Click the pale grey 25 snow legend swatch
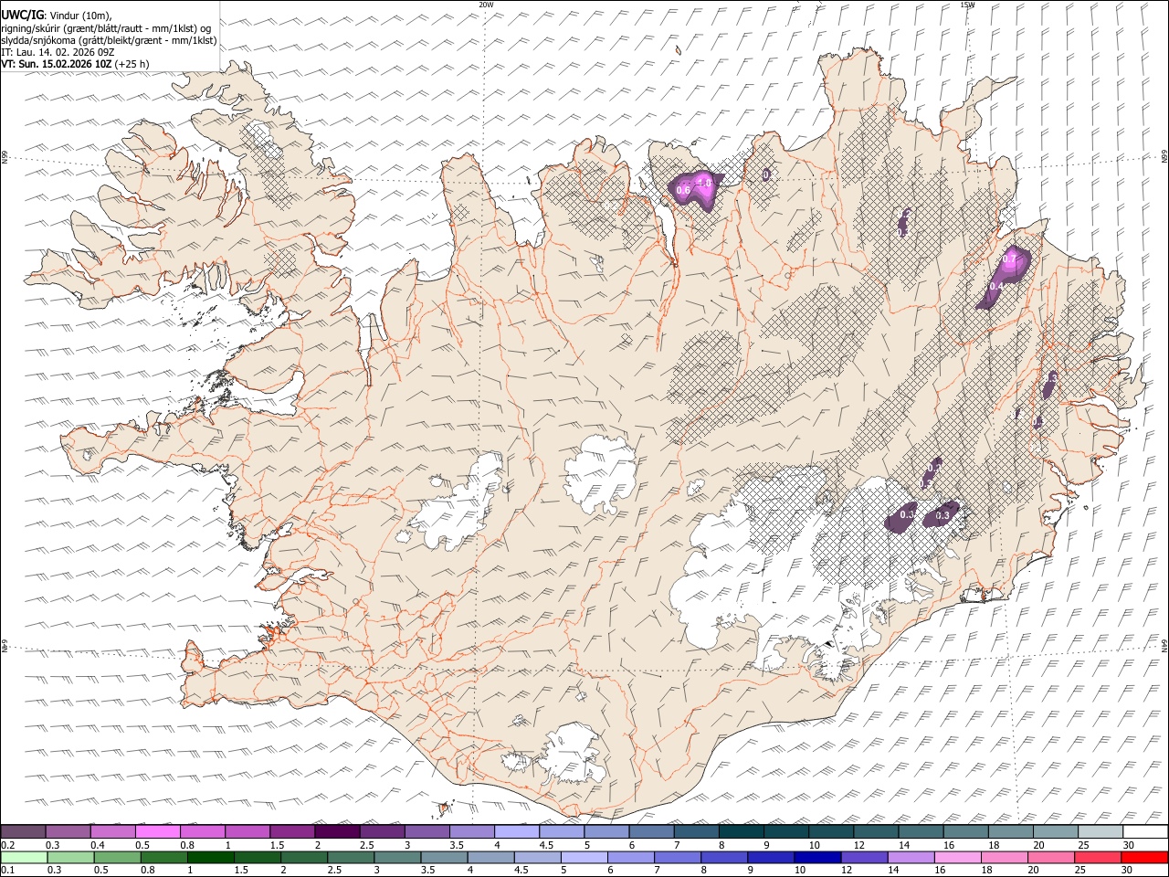The image size is (1169, 877). 1100,831
